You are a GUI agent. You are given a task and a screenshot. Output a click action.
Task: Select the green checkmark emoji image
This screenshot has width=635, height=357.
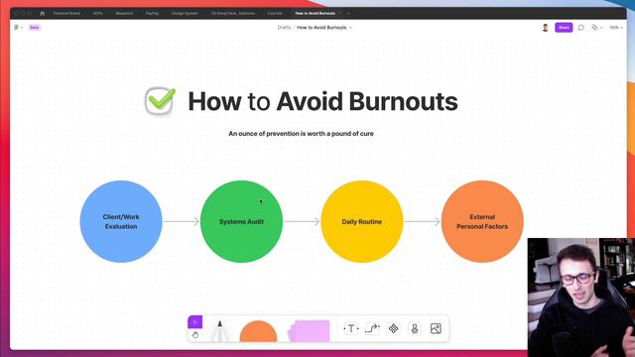pos(161,101)
